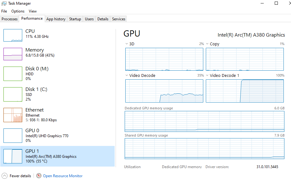Open the Copy engine graph dropdown
The width and height of the screenshot is (291, 180).
(x=207, y=44)
